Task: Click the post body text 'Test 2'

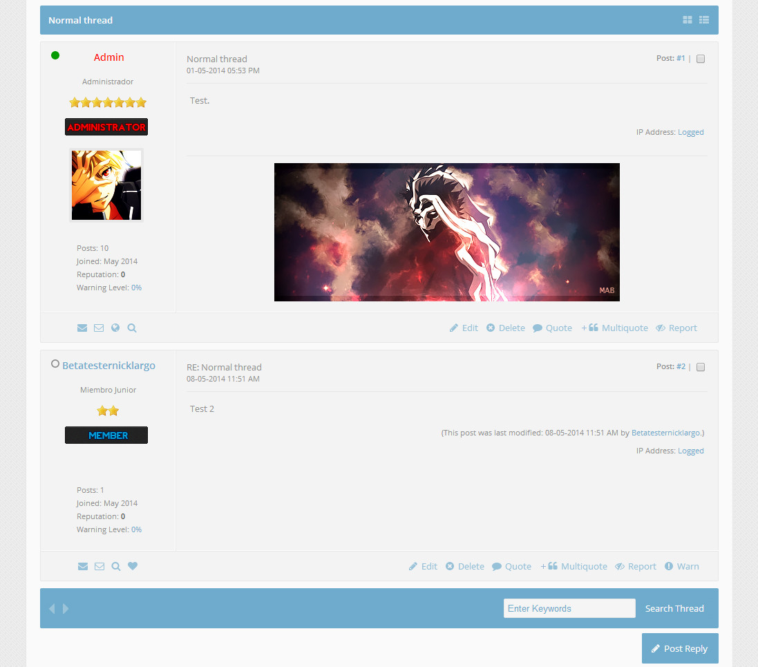Action: 202,408
